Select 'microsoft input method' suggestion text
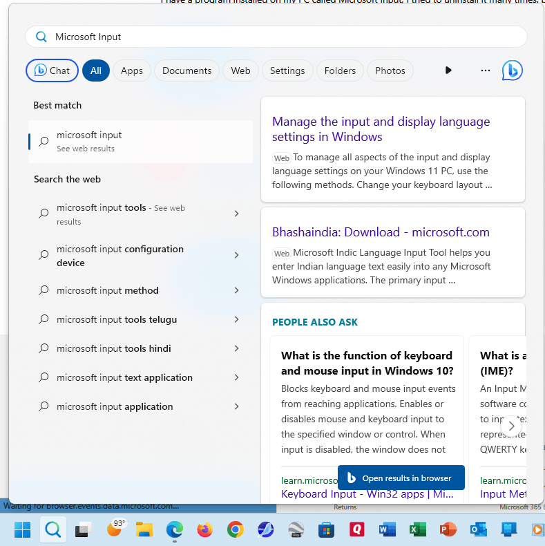This screenshot has height=546, width=545. (108, 290)
